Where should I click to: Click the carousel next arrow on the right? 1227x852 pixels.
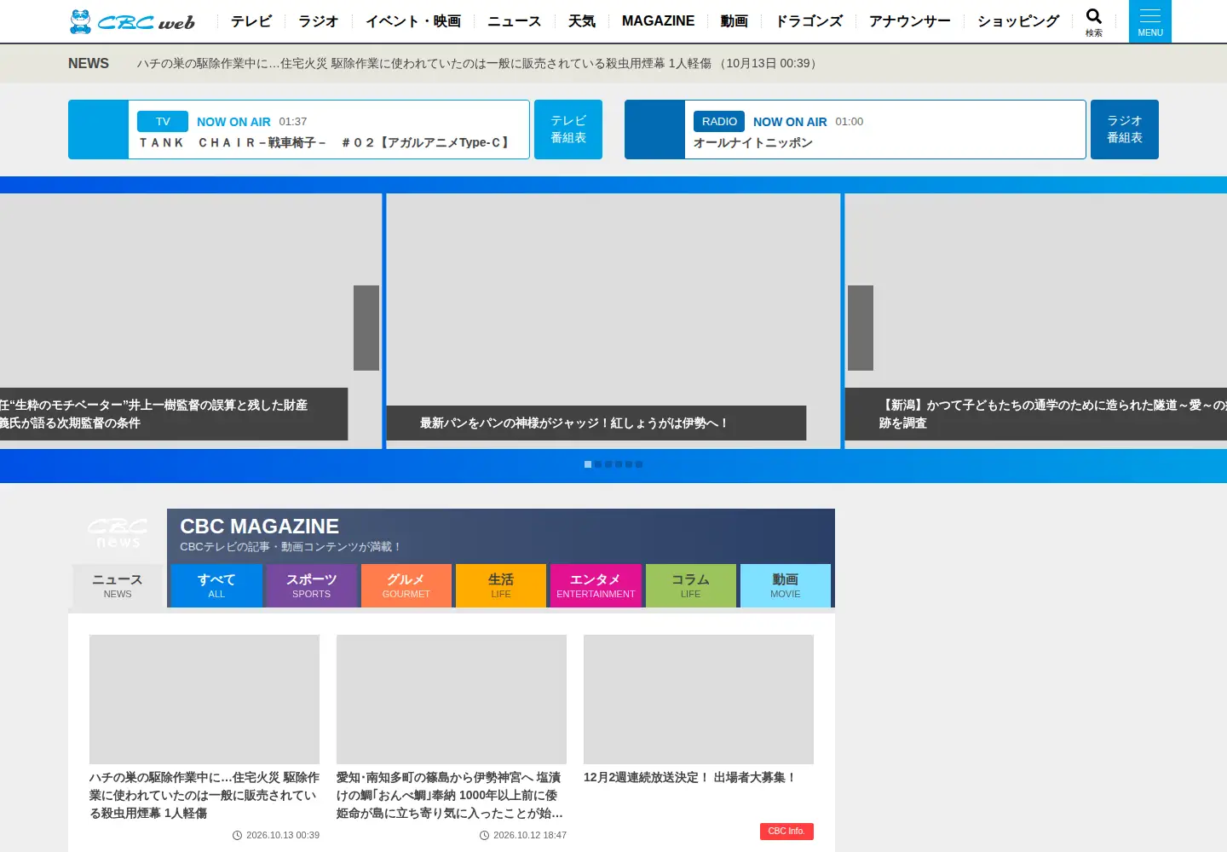click(861, 328)
